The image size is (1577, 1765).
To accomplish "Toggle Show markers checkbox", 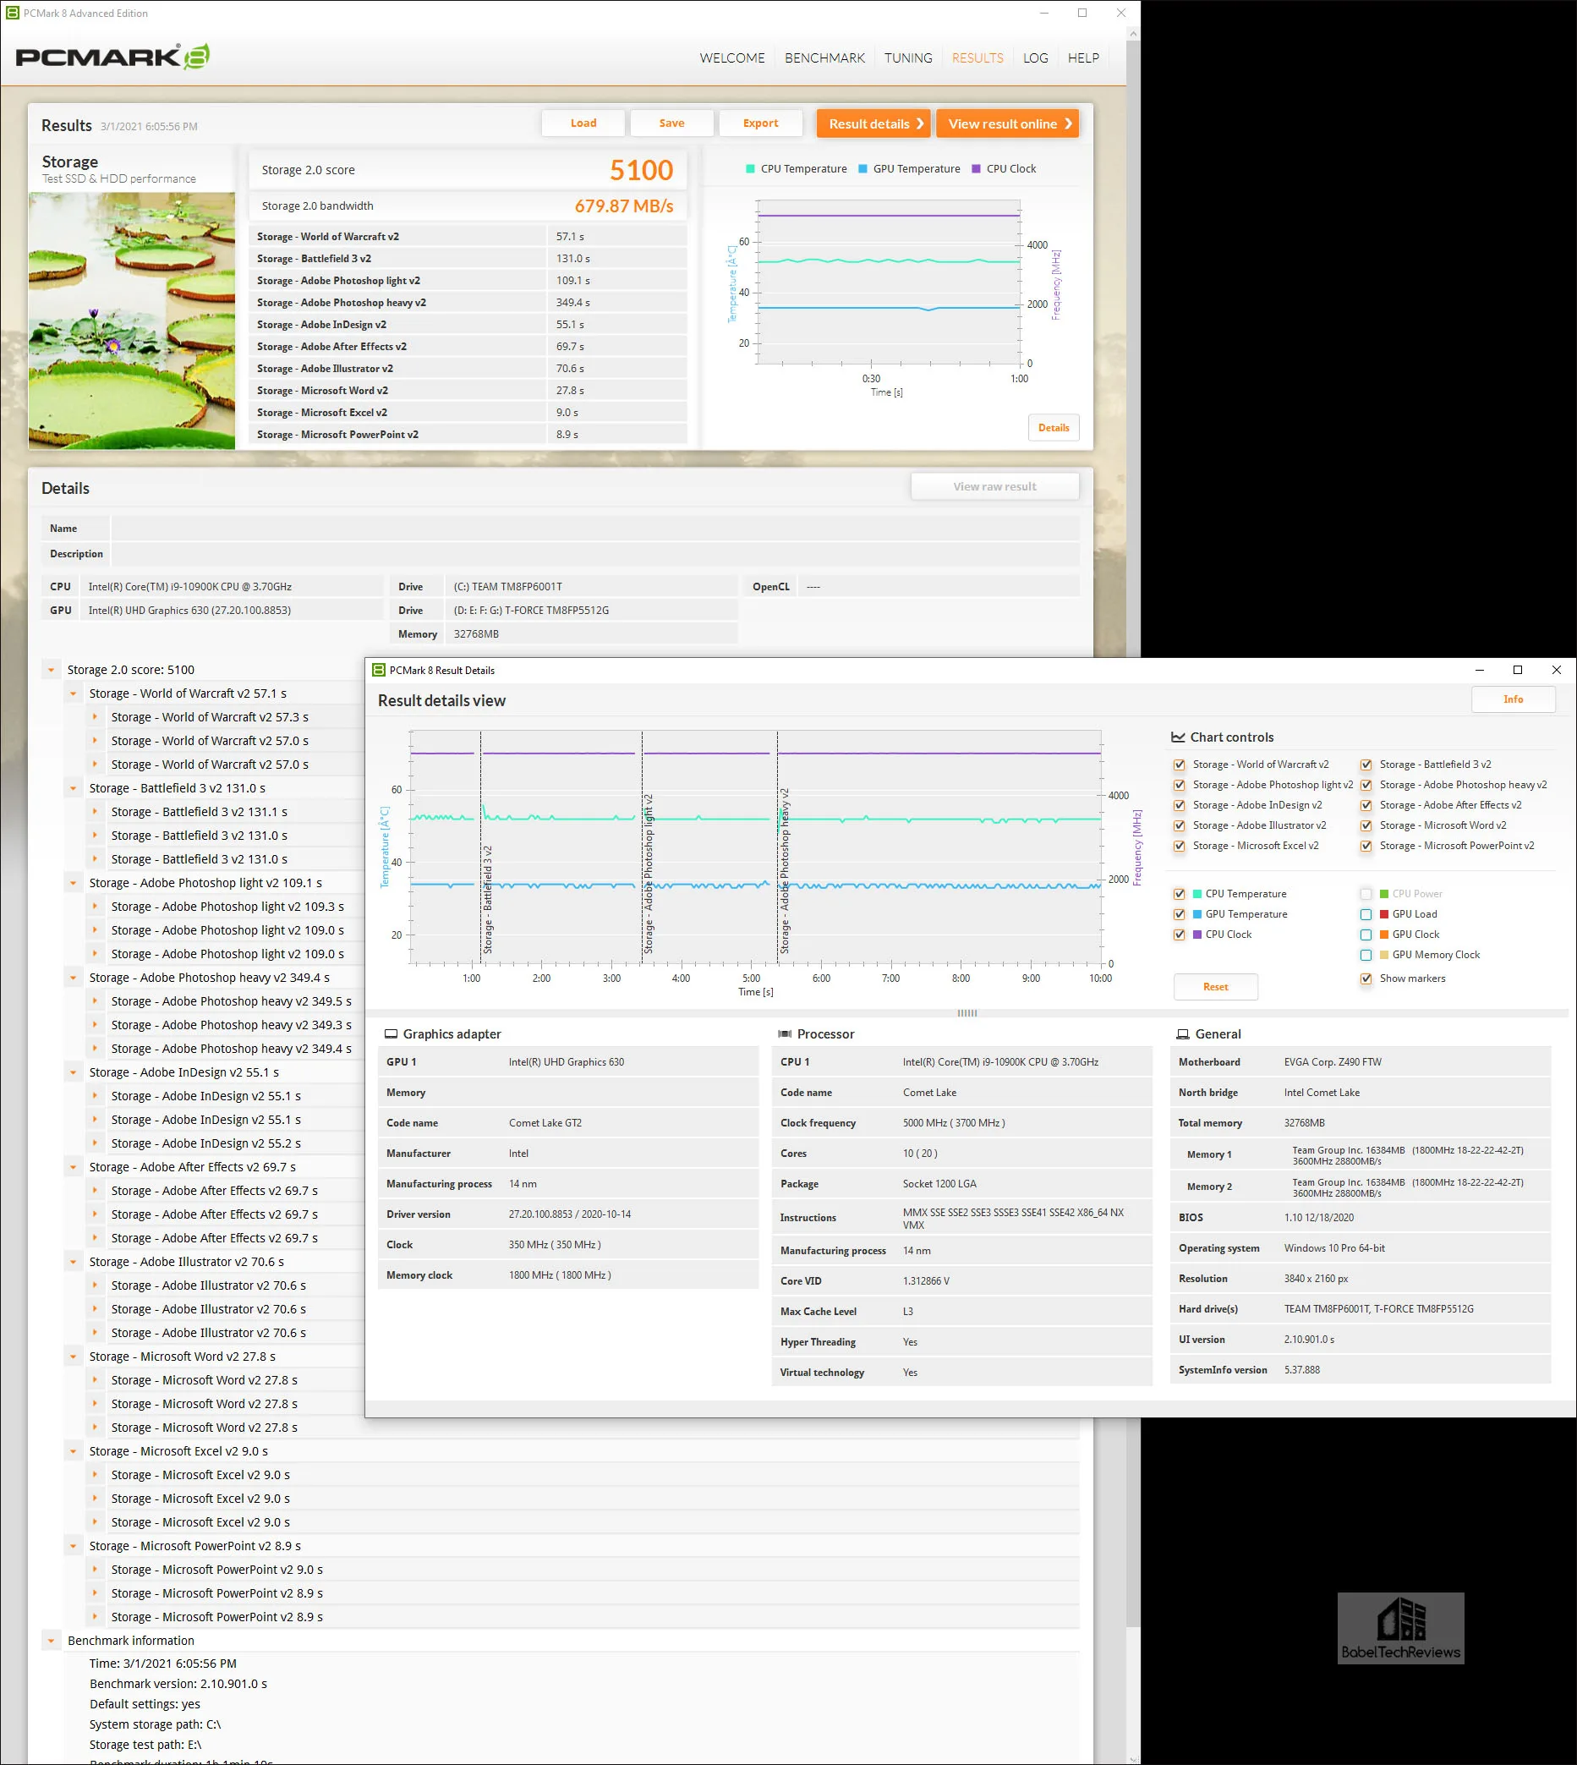I will (1366, 978).
